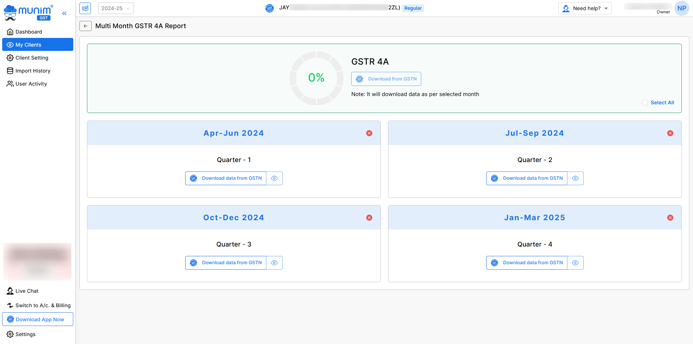Collapse the sidebar with double chevron icon

point(64,13)
